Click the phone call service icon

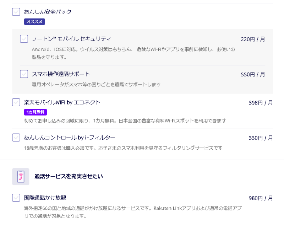[x=21, y=177]
